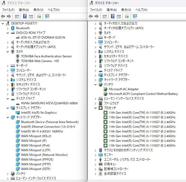Viewport: 186px width, 182px height.
Task: Select Microsoft ACPI-Compliant Control Method Battery
Action: click(x=143, y=94)
